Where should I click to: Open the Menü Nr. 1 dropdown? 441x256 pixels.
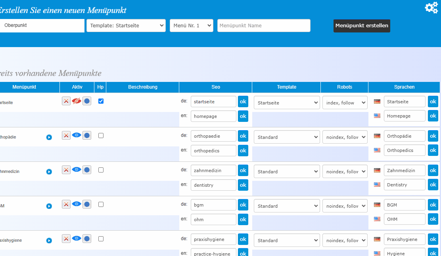click(191, 26)
